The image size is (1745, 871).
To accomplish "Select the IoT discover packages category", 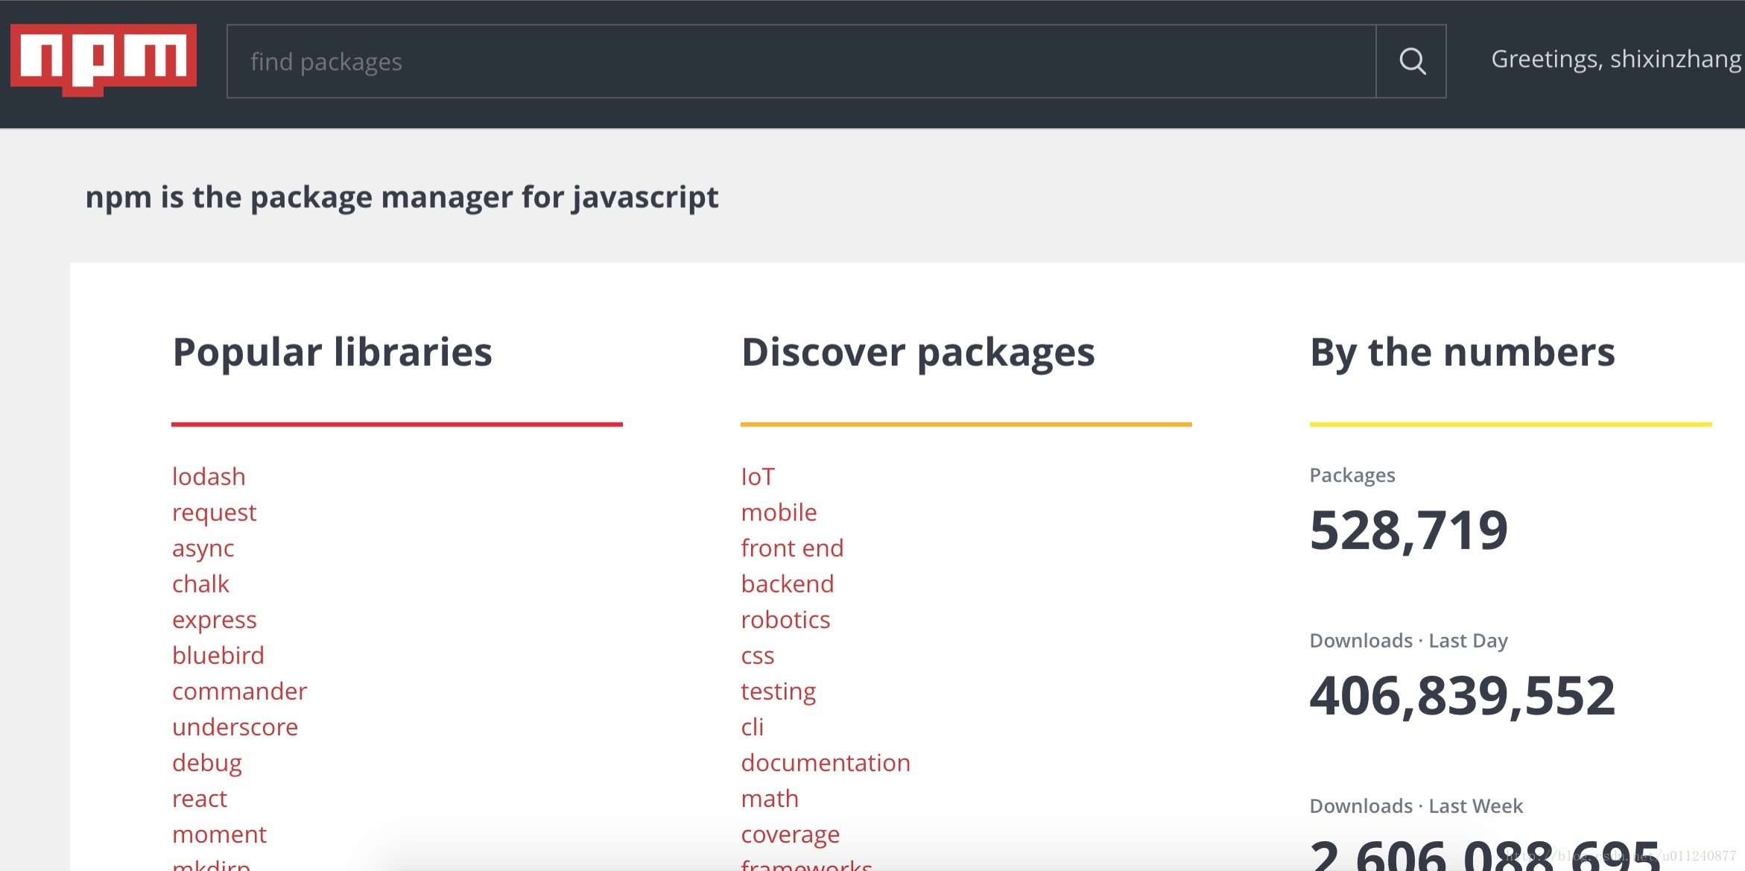I will tap(758, 475).
